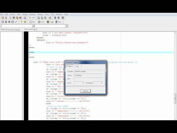This screenshot has height=133, width=177.
Task: Select the homework2.cpp editor tab
Action: coord(30,29)
